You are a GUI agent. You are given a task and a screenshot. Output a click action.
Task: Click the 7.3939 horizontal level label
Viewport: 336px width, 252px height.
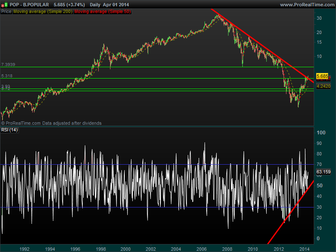click(8, 65)
